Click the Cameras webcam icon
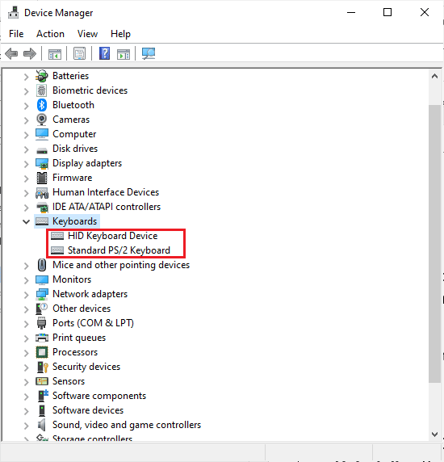Viewport: 444px width, 462px height. (x=41, y=120)
